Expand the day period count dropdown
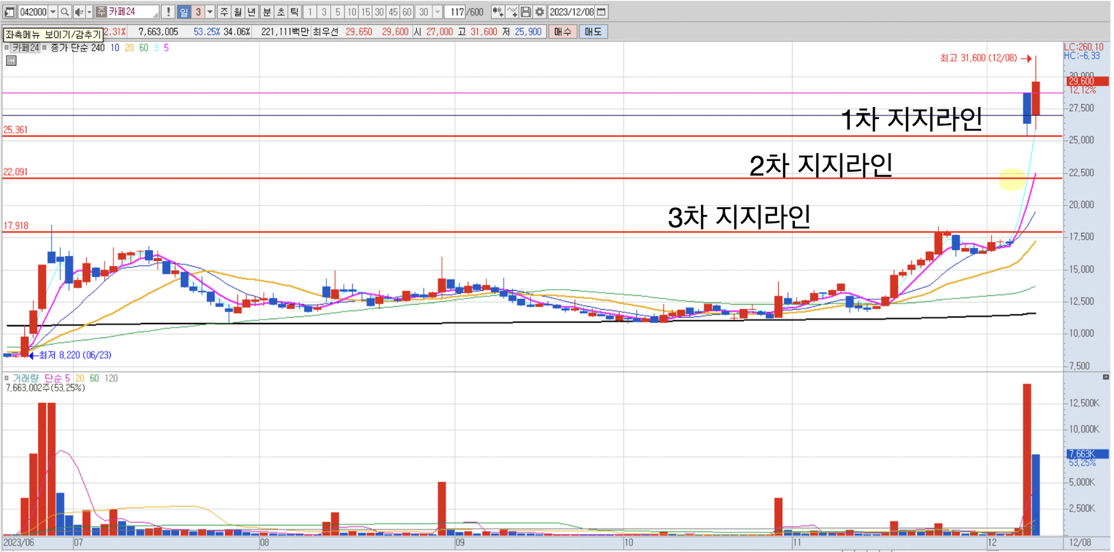The width and height of the screenshot is (1114, 552). (210, 12)
